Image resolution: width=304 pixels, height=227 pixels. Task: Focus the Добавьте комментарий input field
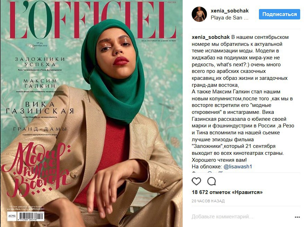(x=241, y=217)
